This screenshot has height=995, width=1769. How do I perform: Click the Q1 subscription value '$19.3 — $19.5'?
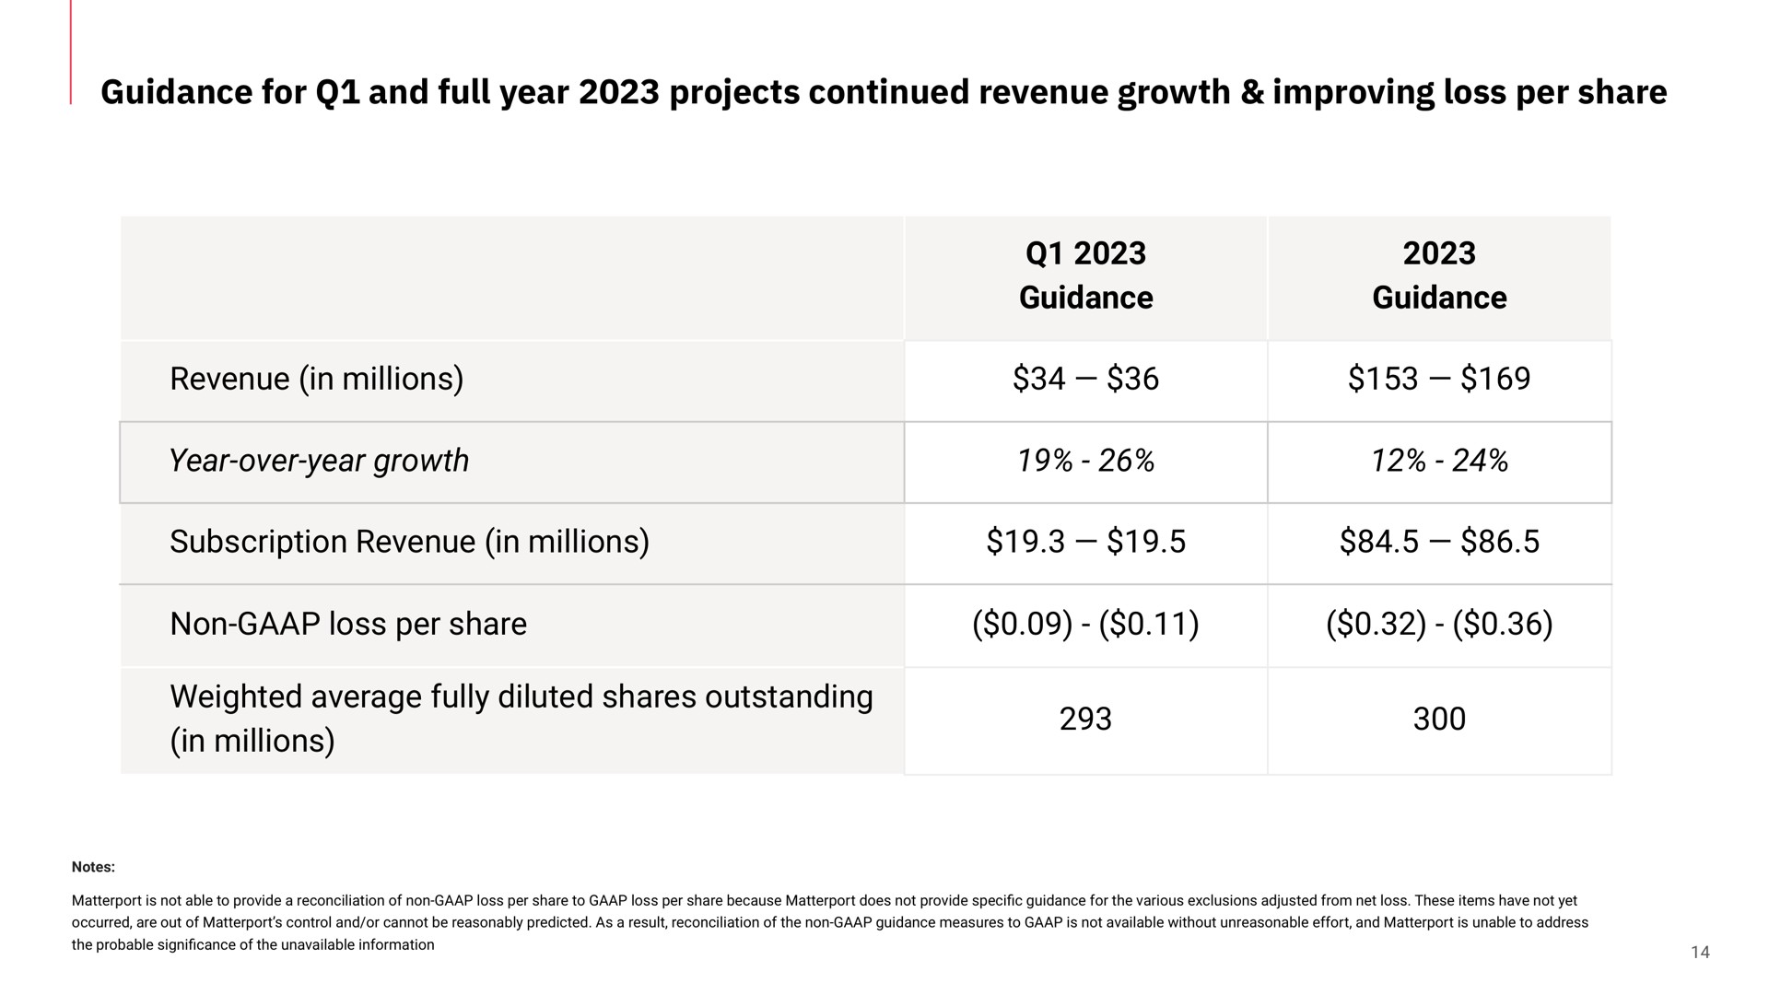tap(1085, 542)
